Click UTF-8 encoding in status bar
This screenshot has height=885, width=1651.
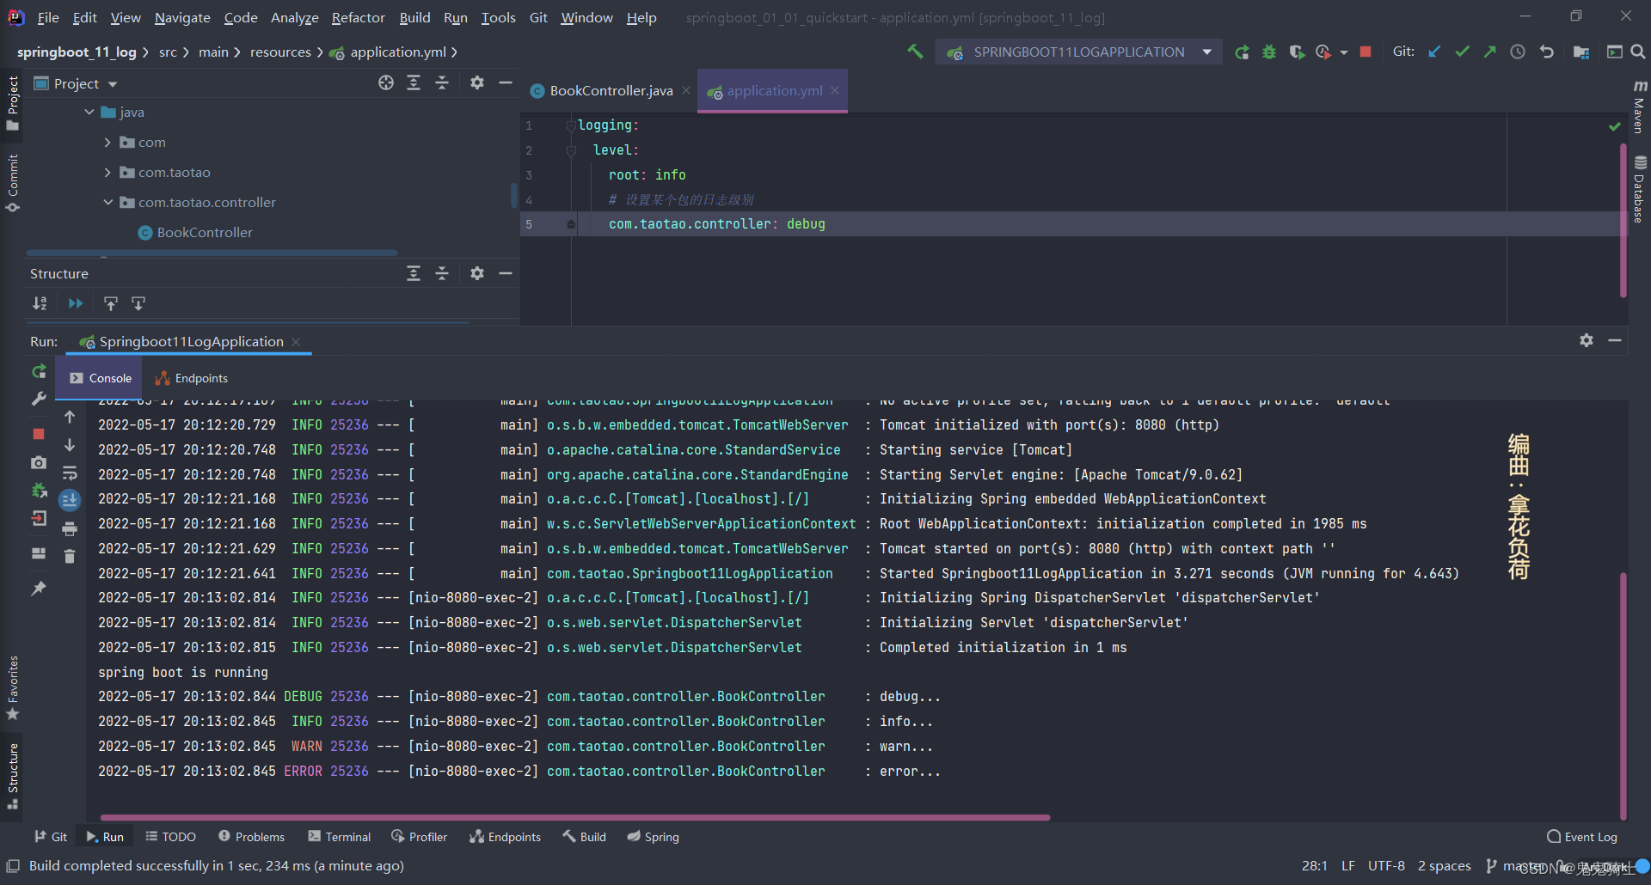[x=1386, y=865]
